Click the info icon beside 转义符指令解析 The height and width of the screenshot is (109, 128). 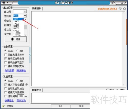pyautogui.click(x=26, y=85)
